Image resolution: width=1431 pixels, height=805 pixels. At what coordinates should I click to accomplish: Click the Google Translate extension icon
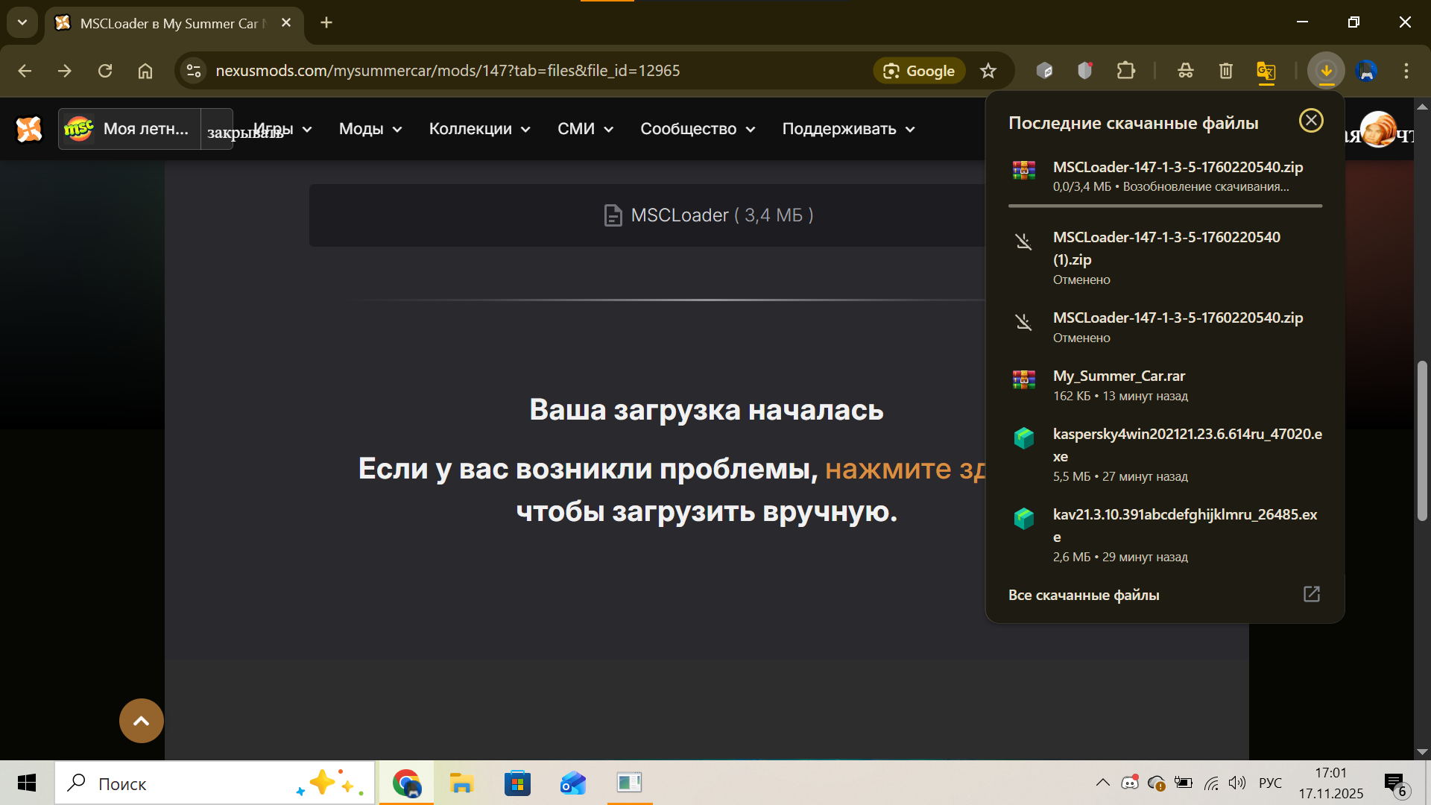[x=1266, y=71]
